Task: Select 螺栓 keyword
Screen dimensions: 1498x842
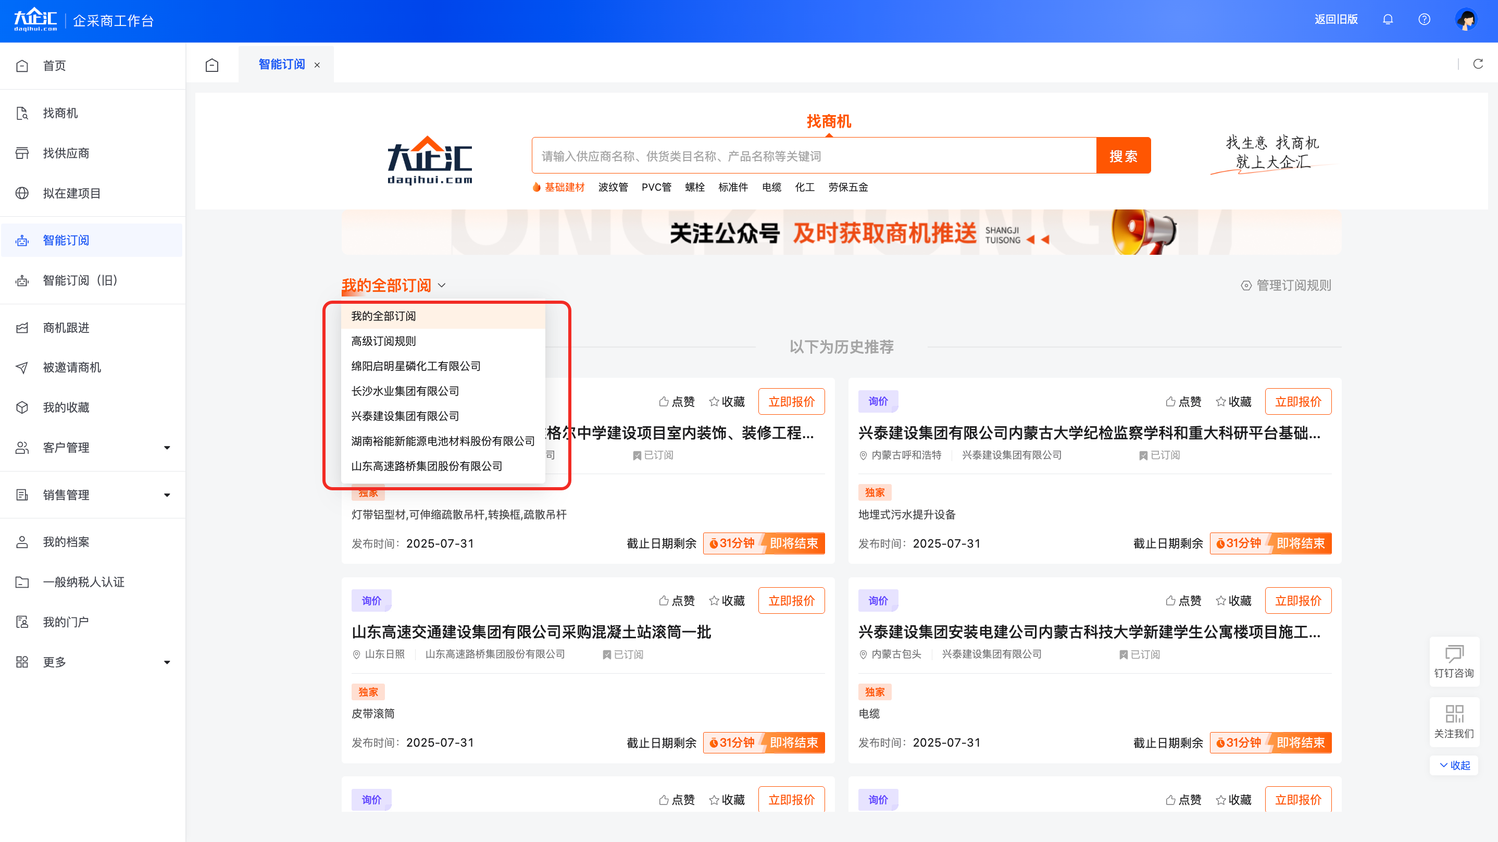Action: coord(695,188)
